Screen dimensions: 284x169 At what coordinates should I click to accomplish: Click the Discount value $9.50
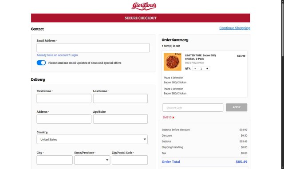pyautogui.click(x=244, y=135)
